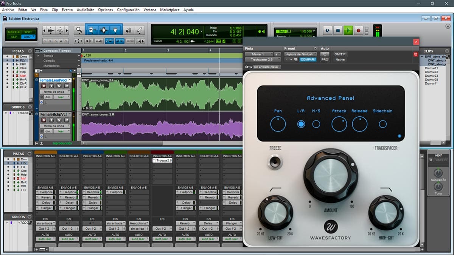Open Configuración menu
Screen dimensions: 454x255
pos(128,10)
